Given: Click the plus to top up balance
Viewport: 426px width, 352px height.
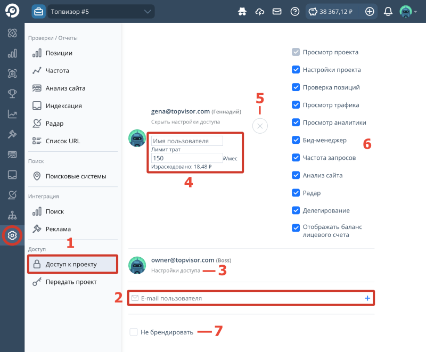Looking at the screenshot, I should [x=370, y=11].
